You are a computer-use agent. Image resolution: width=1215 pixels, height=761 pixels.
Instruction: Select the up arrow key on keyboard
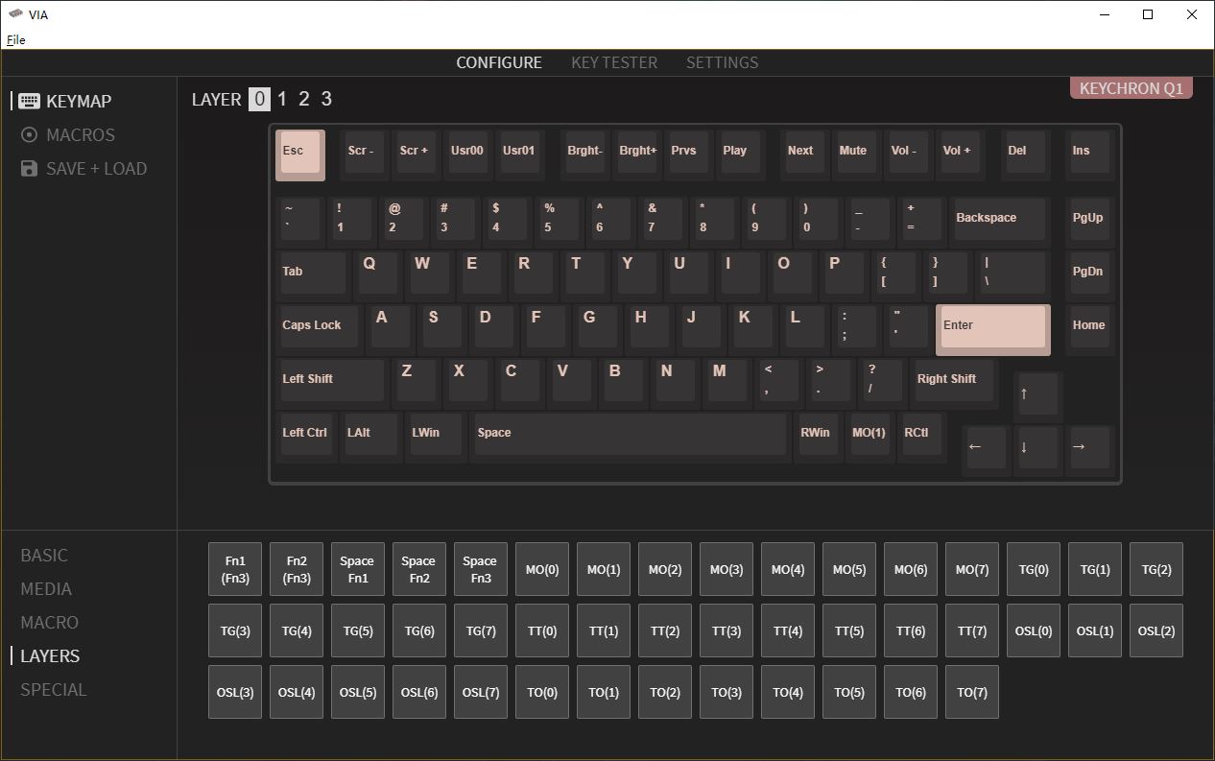1036,394
